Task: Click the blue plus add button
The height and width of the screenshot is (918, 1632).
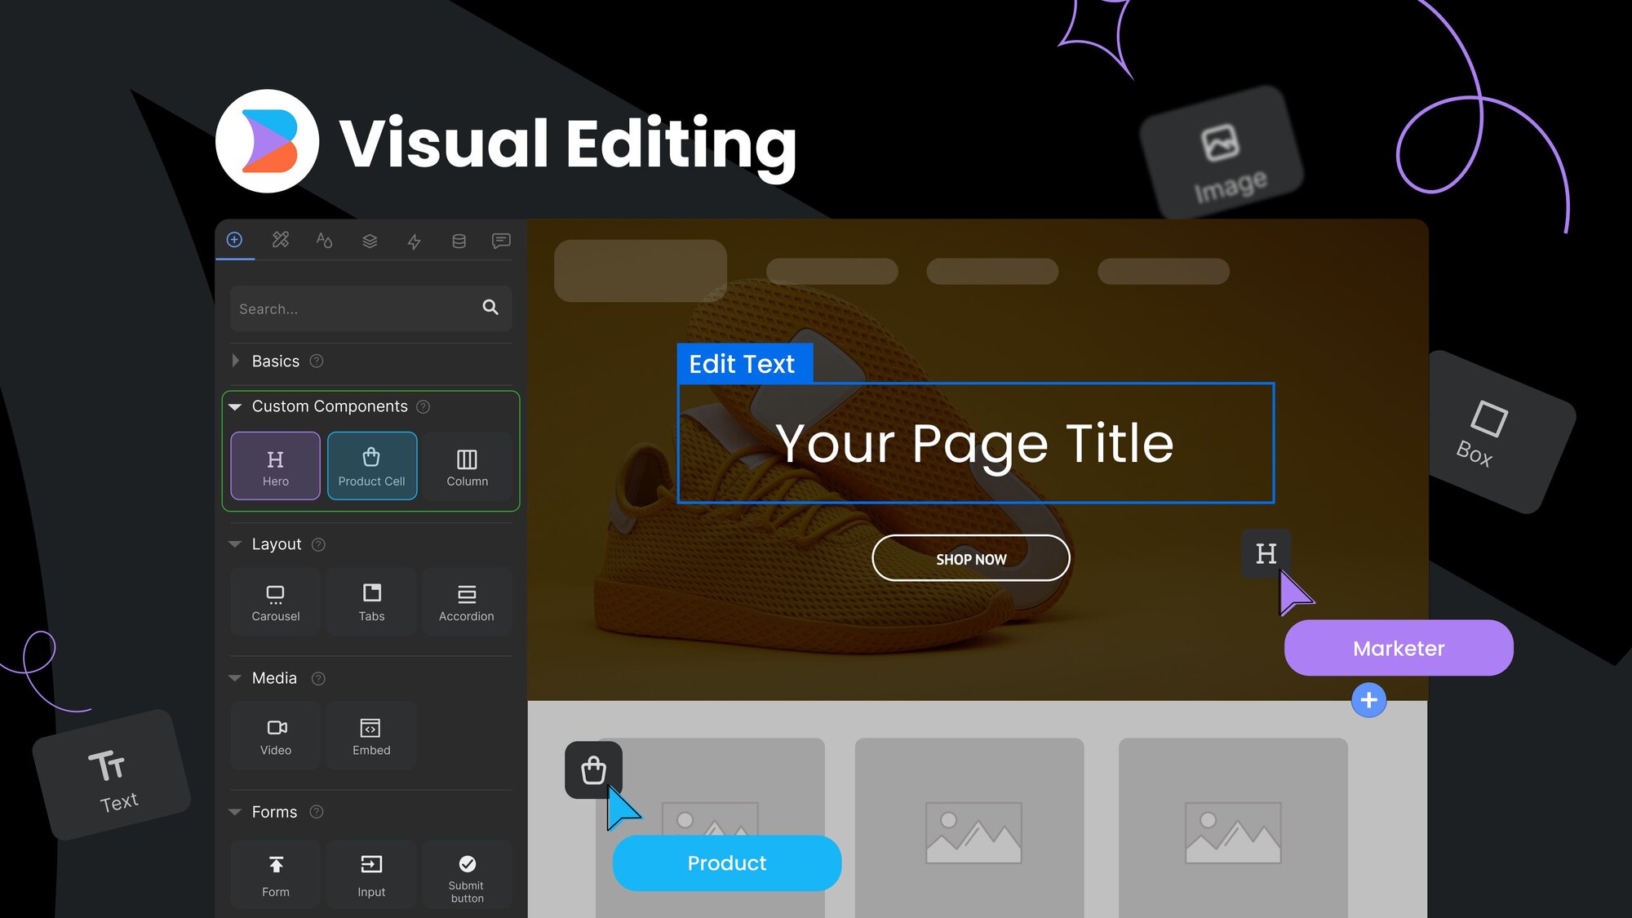Action: 1368,700
